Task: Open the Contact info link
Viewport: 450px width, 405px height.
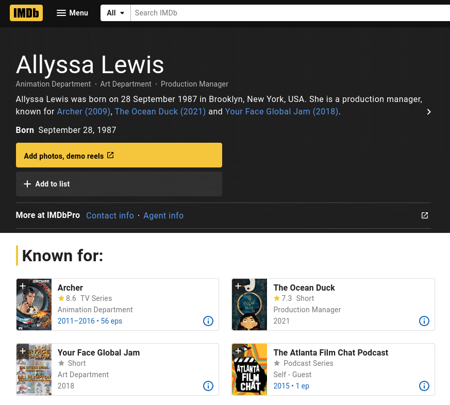Action: coord(110,215)
